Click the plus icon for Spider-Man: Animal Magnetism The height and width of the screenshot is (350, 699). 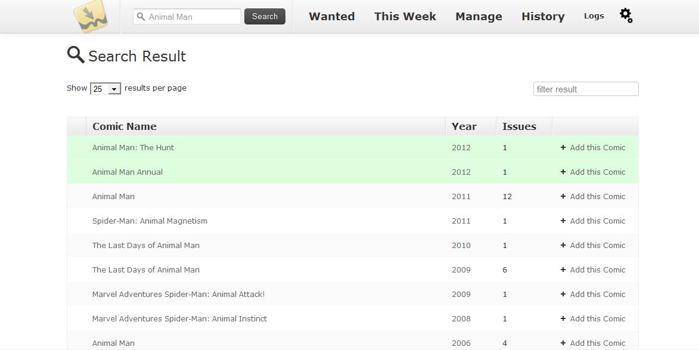pyautogui.click(x=563, y=221)
